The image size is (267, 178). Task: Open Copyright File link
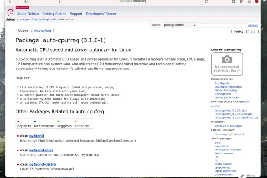click(x=223, y=94)
